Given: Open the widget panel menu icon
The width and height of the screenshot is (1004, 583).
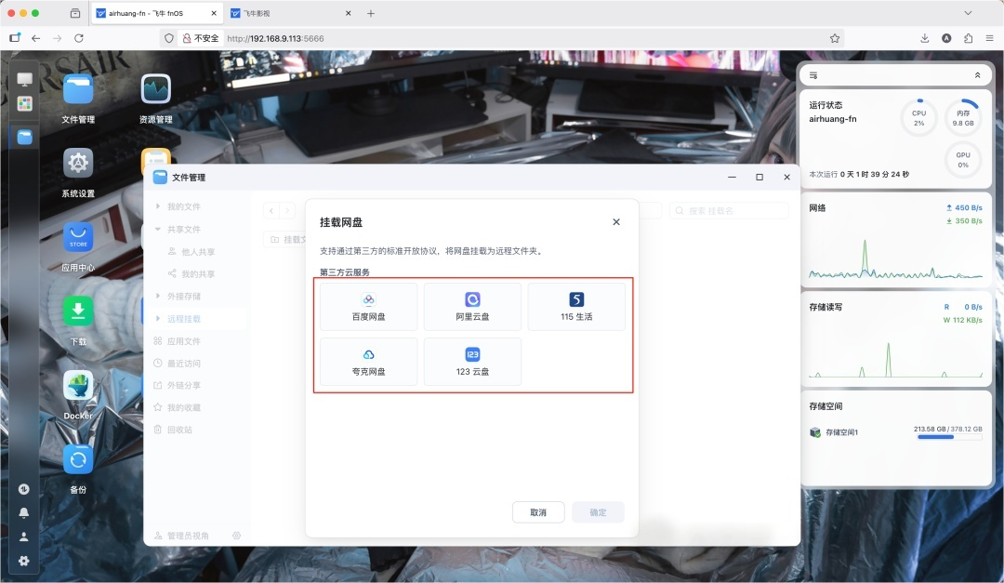Looking at the screenshot, I should tap(813, 75).
